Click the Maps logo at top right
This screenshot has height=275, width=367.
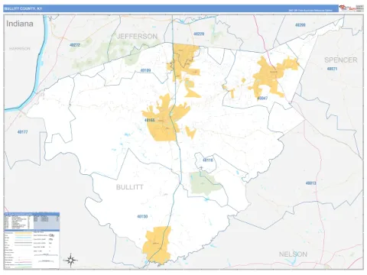point(347,8)
